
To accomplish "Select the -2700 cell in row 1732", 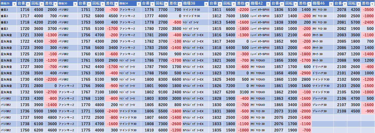I will 51,92.
